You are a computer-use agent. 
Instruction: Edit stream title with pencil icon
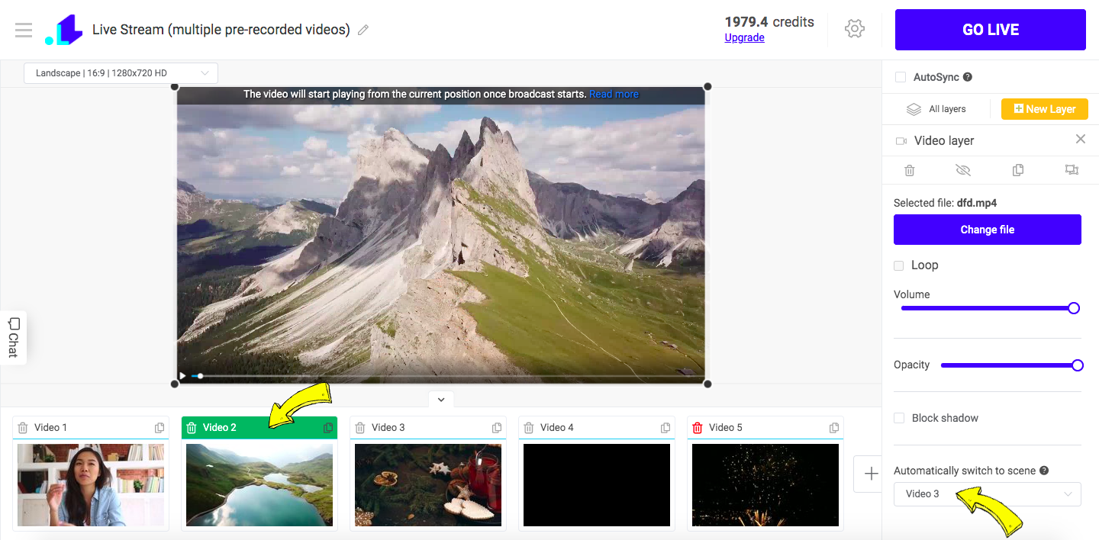(363, 30)
